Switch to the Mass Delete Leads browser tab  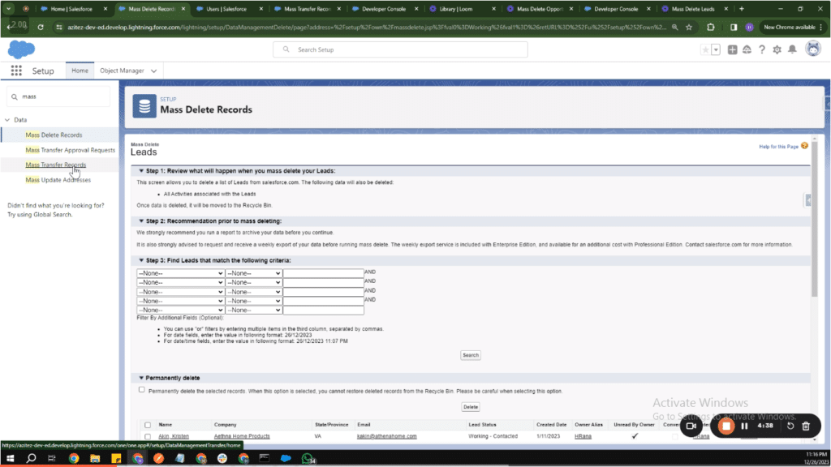693,9
